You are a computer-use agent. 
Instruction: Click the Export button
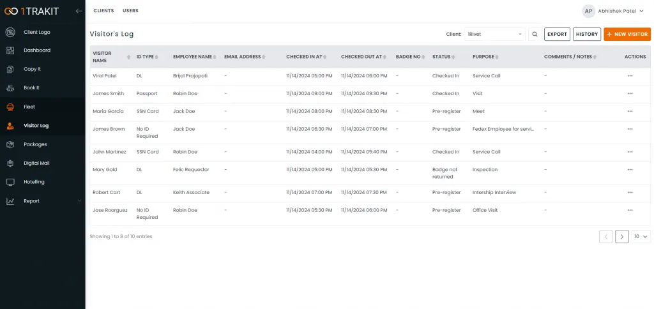[x=557, y=34]
